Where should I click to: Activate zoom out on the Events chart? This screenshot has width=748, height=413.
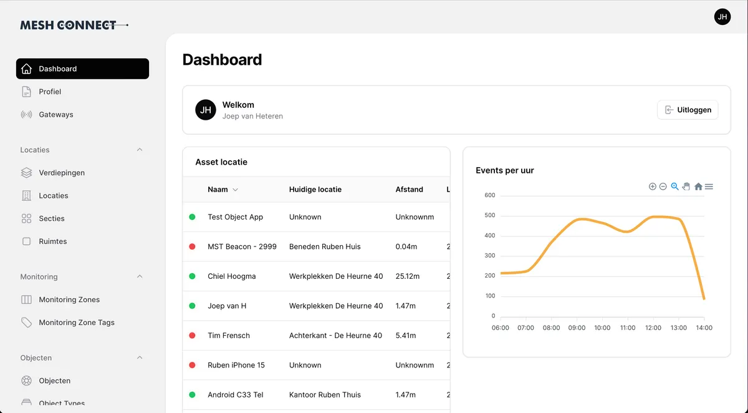click(663, 186)
